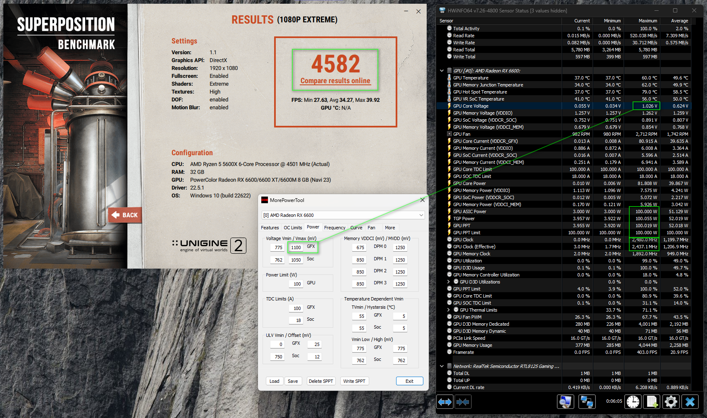The height and width of the screenshot is (418, 707).
Task: Click the ULV GFX Offset field showing 25
Action: click(x=315, y=344)
